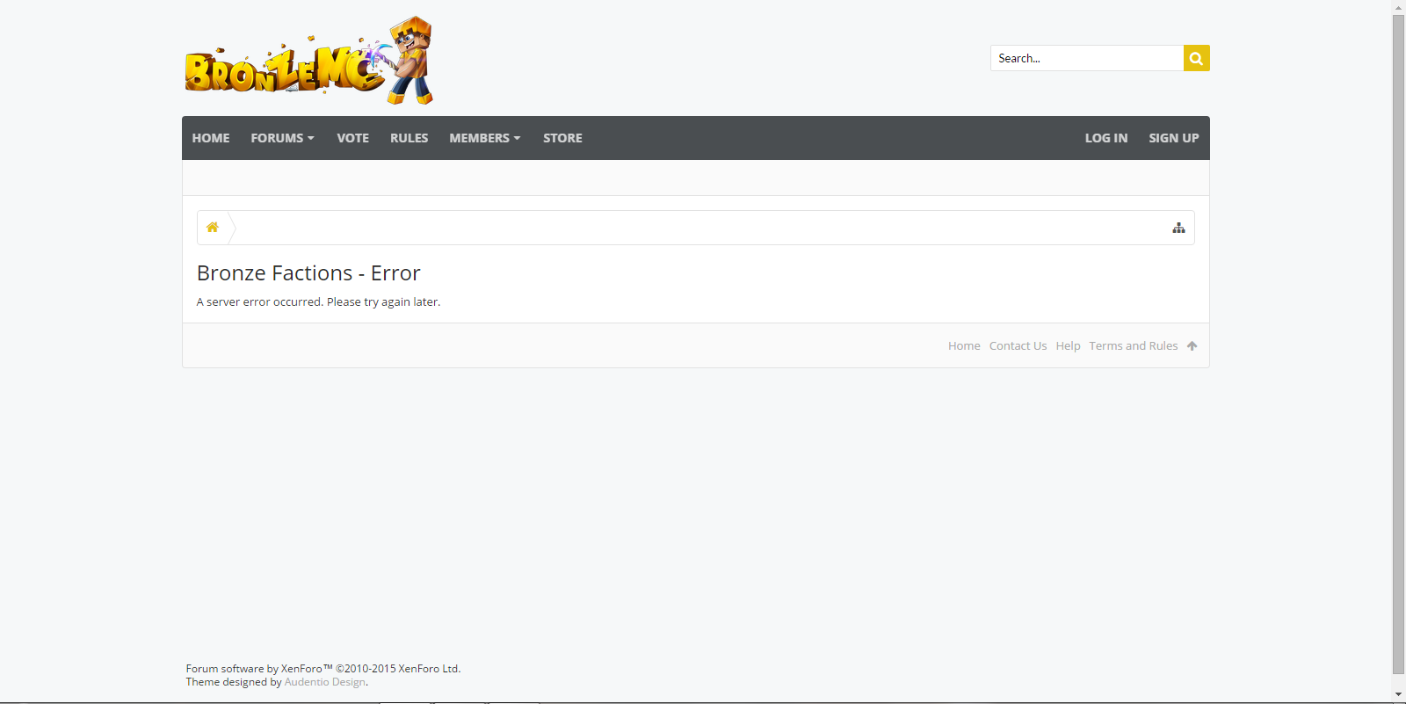Click the home breadcrumb icon
Screen dimensions: 1406x704
pyautogui.click(x=213, y=228)
